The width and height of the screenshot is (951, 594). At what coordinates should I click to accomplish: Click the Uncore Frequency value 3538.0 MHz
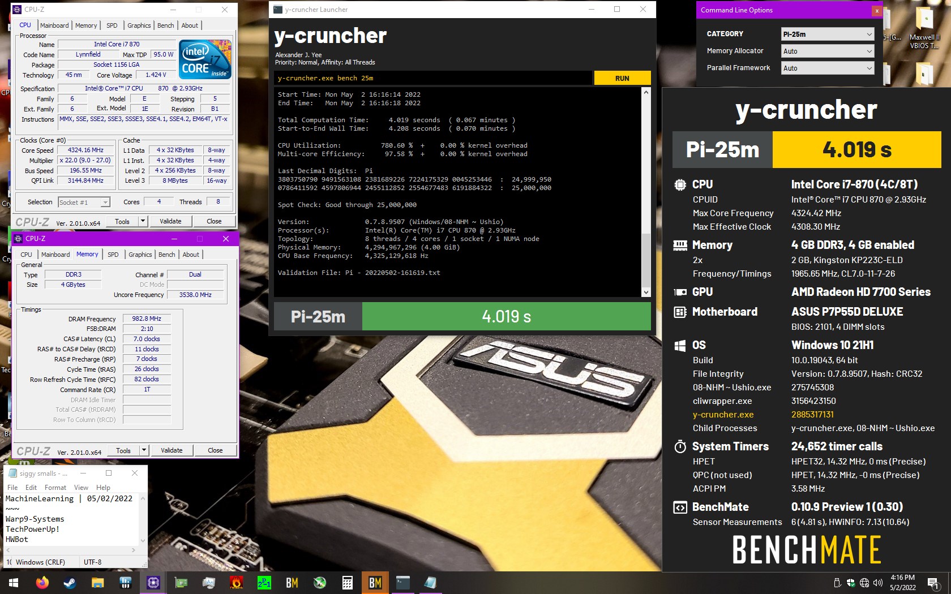pyautogui.click(x=195, y=295)
